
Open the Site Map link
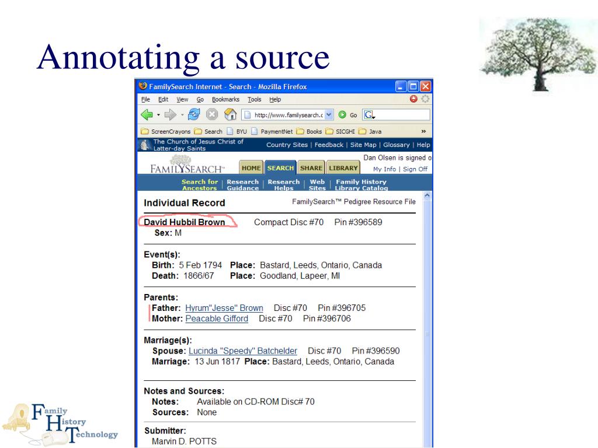click(363, 145)
